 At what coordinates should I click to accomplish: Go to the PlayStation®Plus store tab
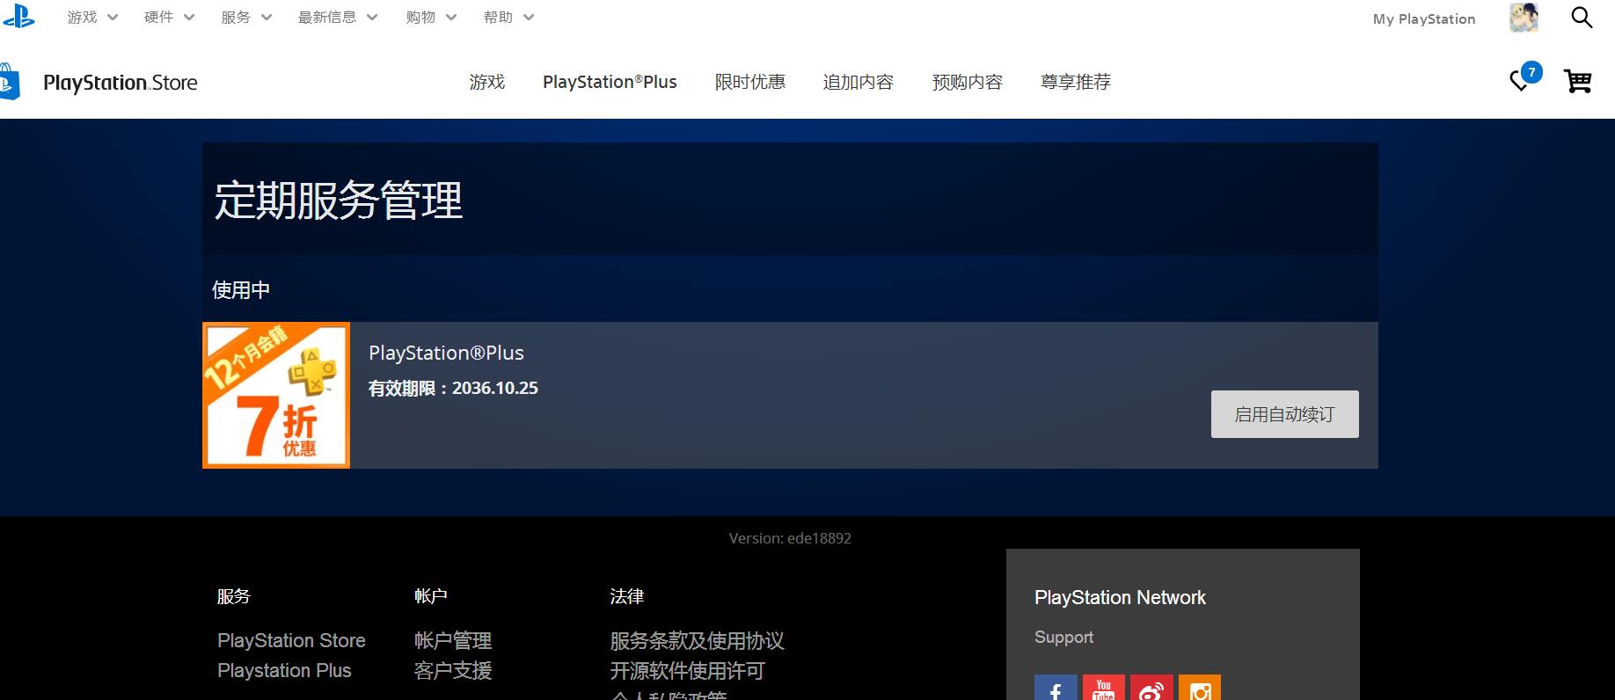pos(610,82)
